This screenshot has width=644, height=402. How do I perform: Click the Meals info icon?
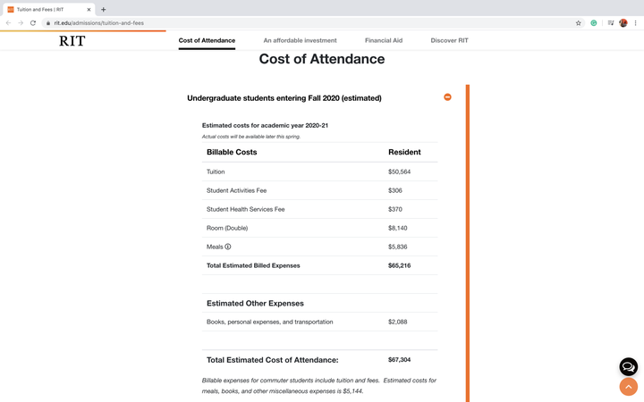tap(228, 247)
